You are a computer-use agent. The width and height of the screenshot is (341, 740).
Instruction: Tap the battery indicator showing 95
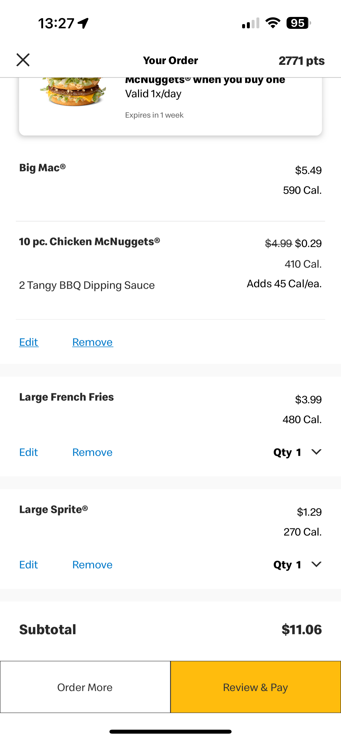(298, 23)
